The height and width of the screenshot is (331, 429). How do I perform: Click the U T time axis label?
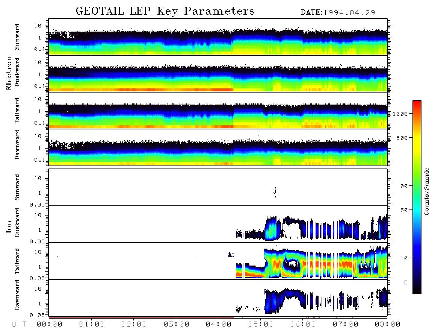(19, 325)
